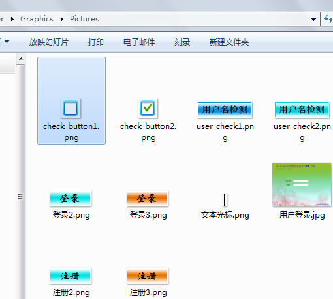Select the 注册3.png orange register image

coord(148,276)
